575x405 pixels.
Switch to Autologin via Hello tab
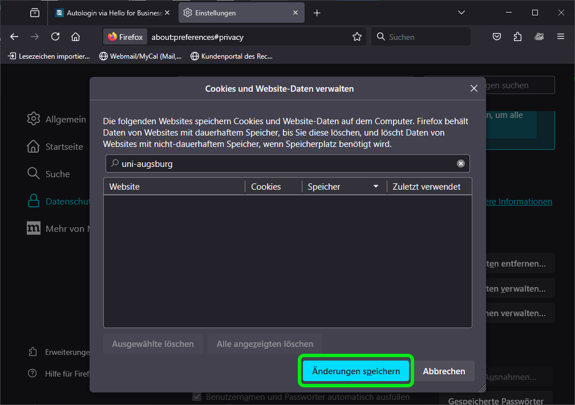[x=112, y=13]
